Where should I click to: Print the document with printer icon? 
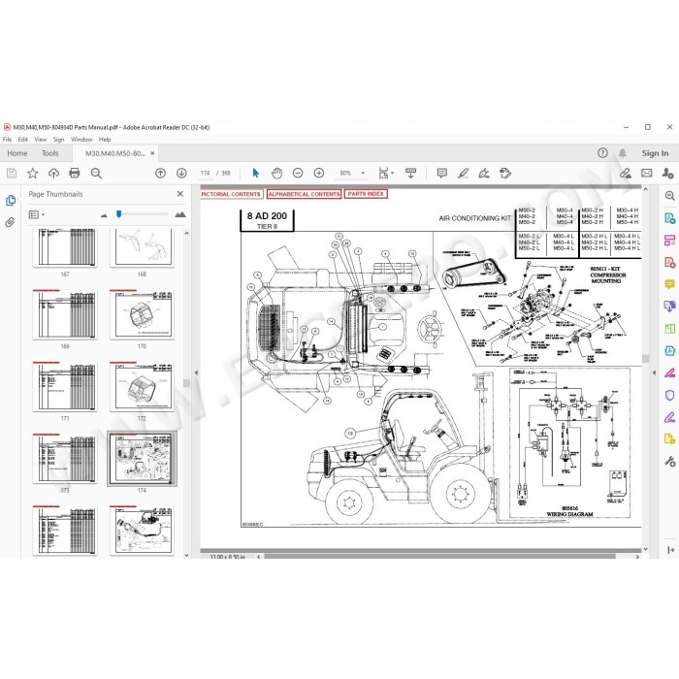[x=75, y=174]
